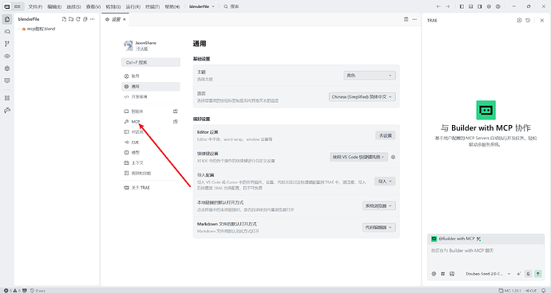Open the 帮助(H) menu
This screenshot has width=551, height=293.
(172, 6)
